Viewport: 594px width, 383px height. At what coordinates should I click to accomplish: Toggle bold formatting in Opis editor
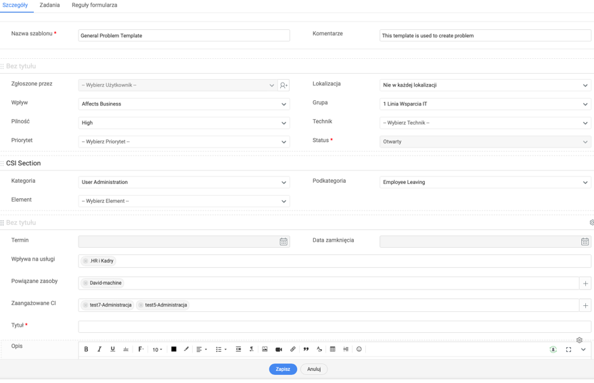86,349
